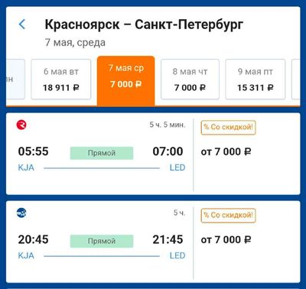Screen dimensions: 306x289
Task: Click the 05:55 departure time
Action: coord(33,151)
